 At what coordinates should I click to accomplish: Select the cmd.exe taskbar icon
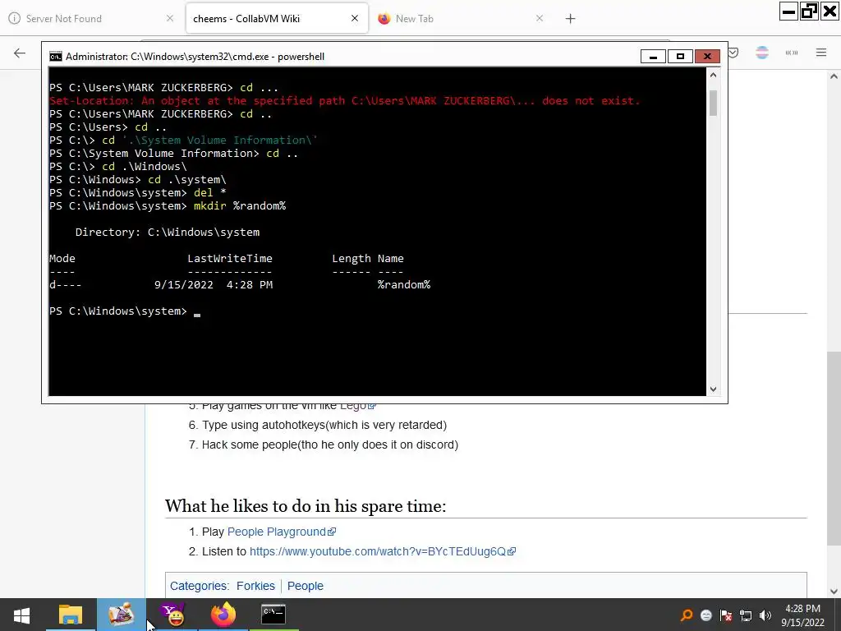(x=273, y=615)
